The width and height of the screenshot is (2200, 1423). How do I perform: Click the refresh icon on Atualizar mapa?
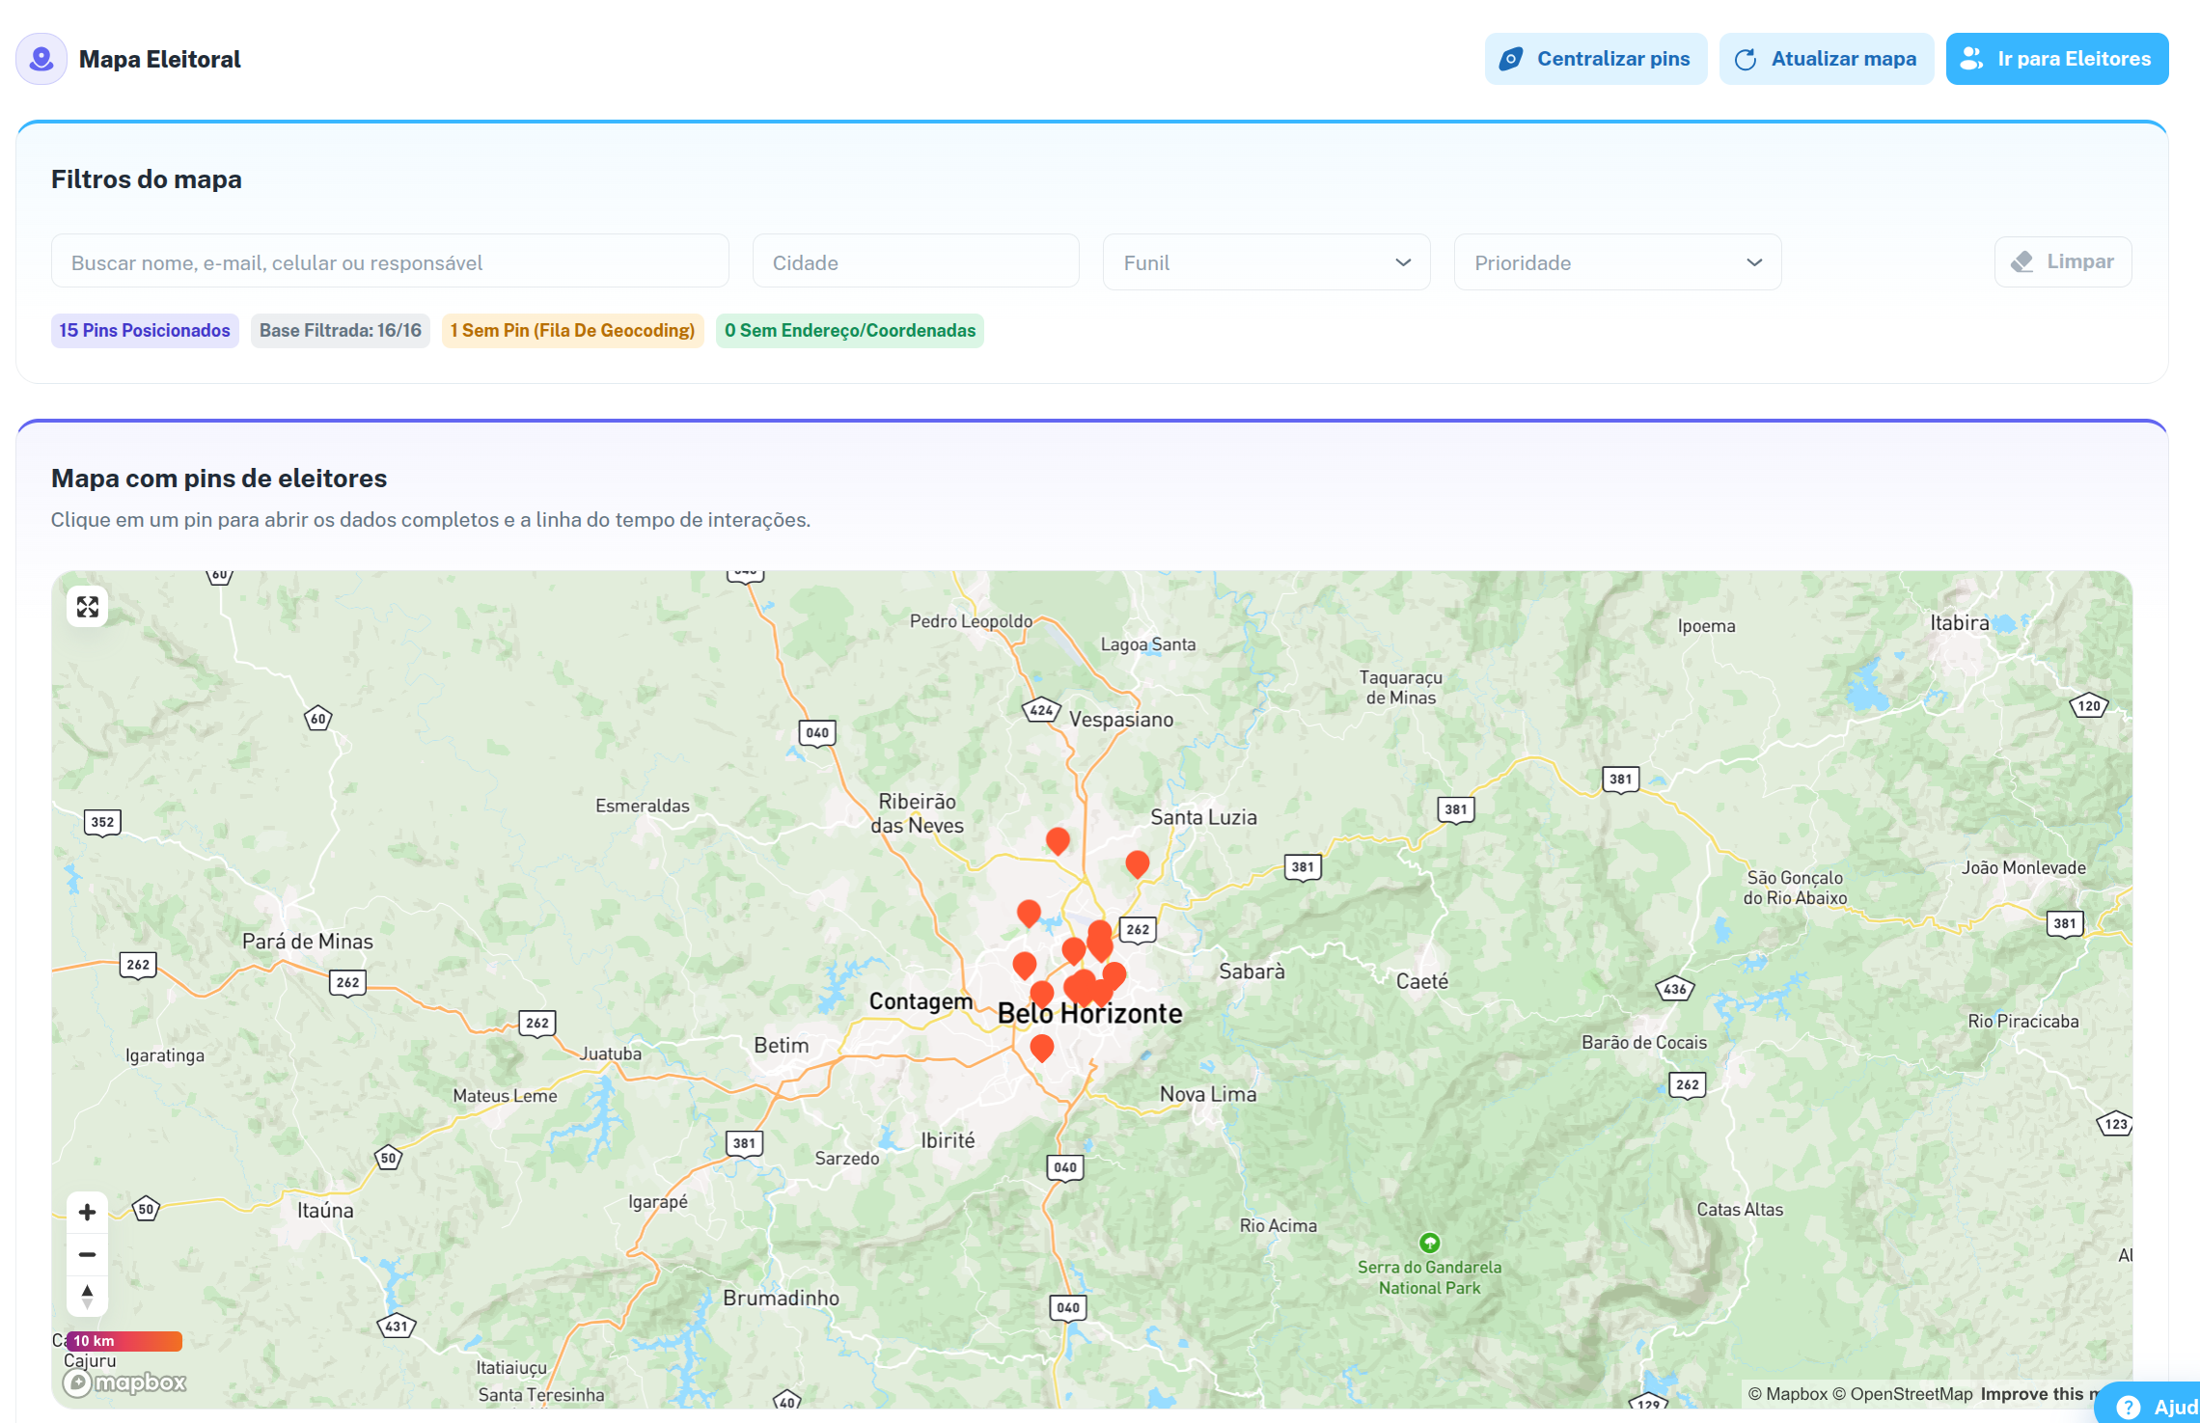tap(1745, 58)
